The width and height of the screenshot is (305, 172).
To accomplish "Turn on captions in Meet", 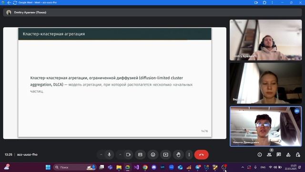I will [140, 155].
